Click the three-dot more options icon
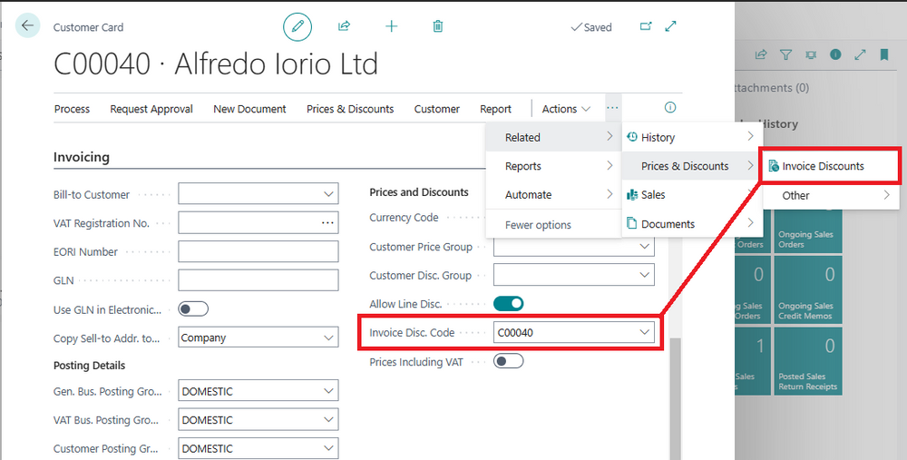907x460 pixels. (x=612, y=108)
